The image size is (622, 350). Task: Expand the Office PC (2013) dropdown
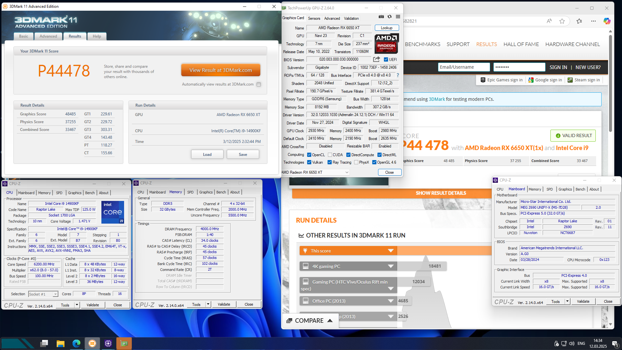(x=391, y=301)
